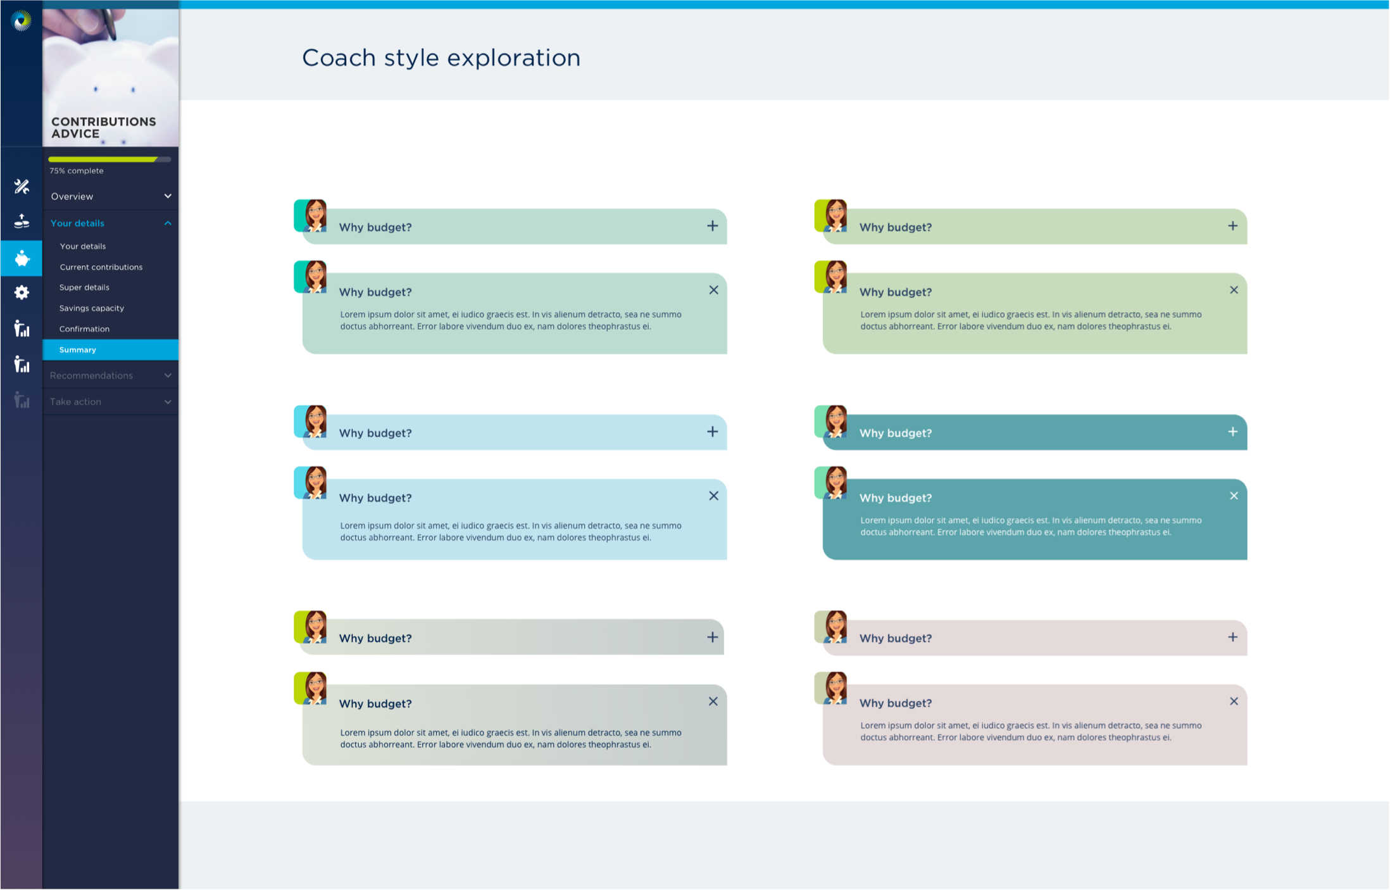1390x890 pixels.
Task: Expand the Recommendations section chevron
Action: 168,375
